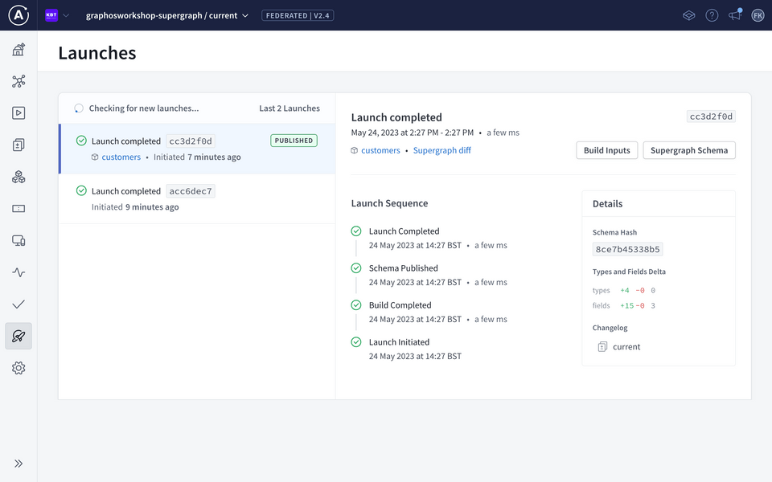
Task: Click the changelog document icon
Action: [x=602, y=347]
